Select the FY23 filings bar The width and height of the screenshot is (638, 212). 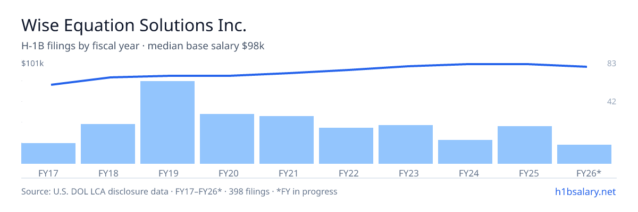[406, 144]
